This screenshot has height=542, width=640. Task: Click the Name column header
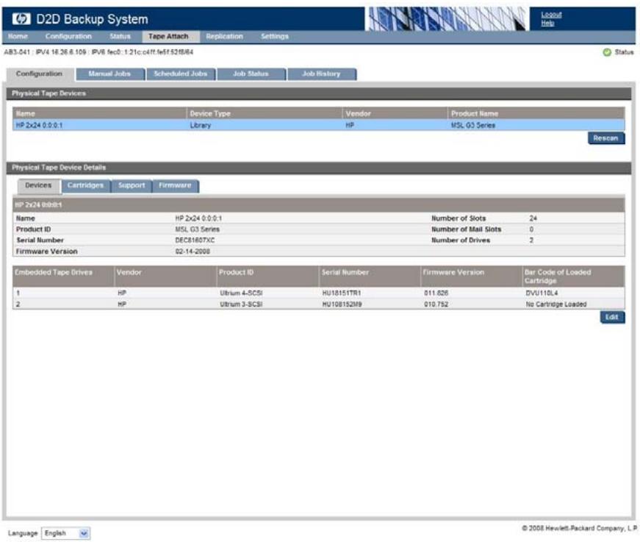coord(99,113)
